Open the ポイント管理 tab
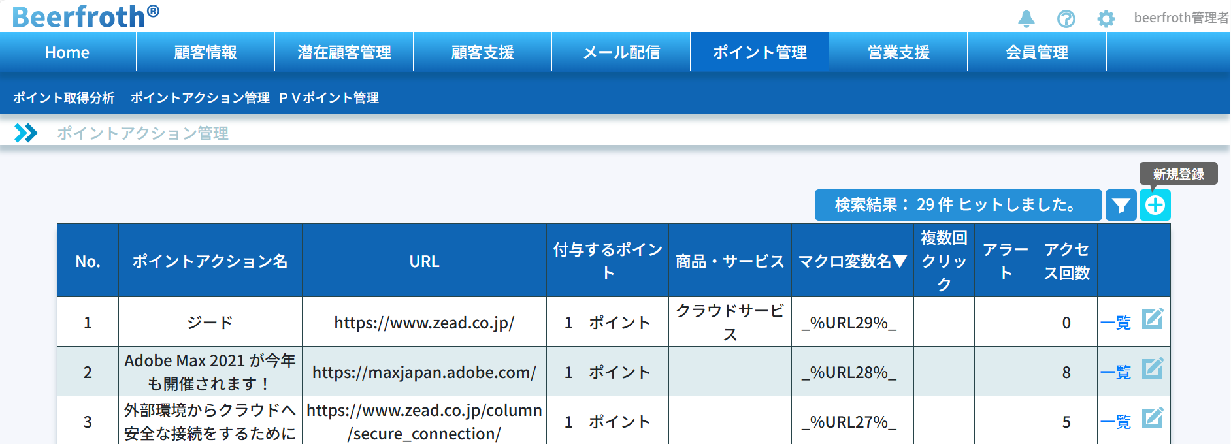This screenshot has width=1231, height=444. [x=759, y=52]
